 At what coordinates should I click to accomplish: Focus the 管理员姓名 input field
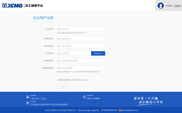pyautogui.click(x=81, y=38)
